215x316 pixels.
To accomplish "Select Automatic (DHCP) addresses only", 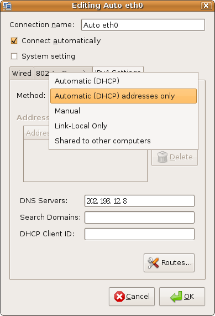I will click(123, 96).
